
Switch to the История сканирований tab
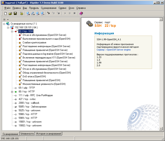pos(49,134)
